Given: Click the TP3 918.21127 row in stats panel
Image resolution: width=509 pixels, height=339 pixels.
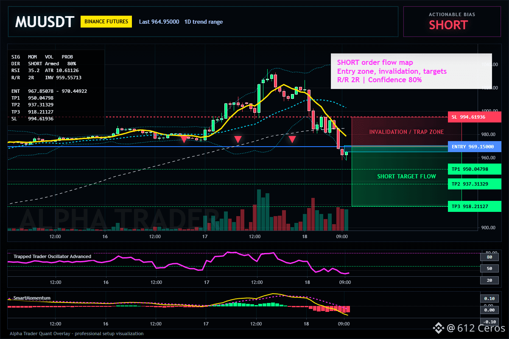Looking at the screenshot, I should point(32,111).
